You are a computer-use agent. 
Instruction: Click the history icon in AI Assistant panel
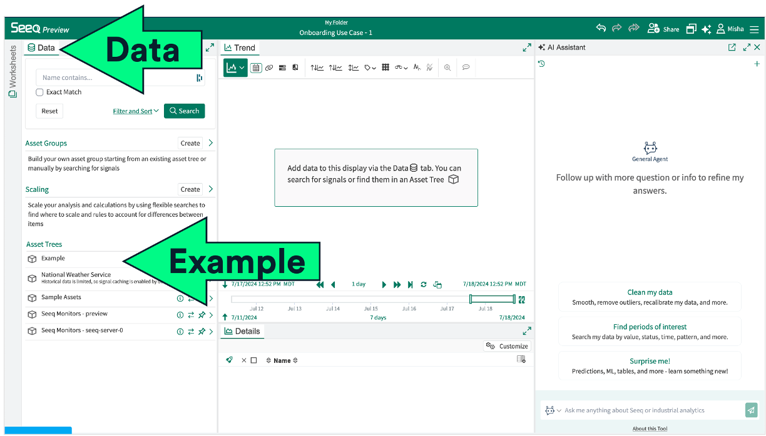542,64
